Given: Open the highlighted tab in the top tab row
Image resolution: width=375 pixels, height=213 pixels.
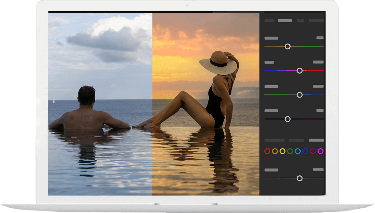Looking at the screenshot, I should coord(285,21).
